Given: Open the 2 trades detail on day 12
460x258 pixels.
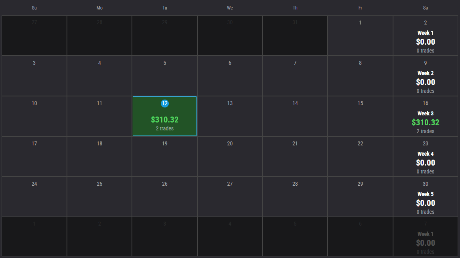Looking at the screenshot, I should point(164,128).
